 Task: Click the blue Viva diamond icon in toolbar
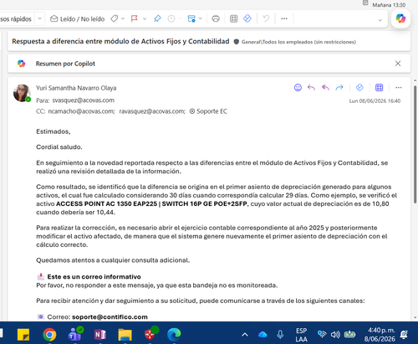pyautogui.click(x=247, y=18)
